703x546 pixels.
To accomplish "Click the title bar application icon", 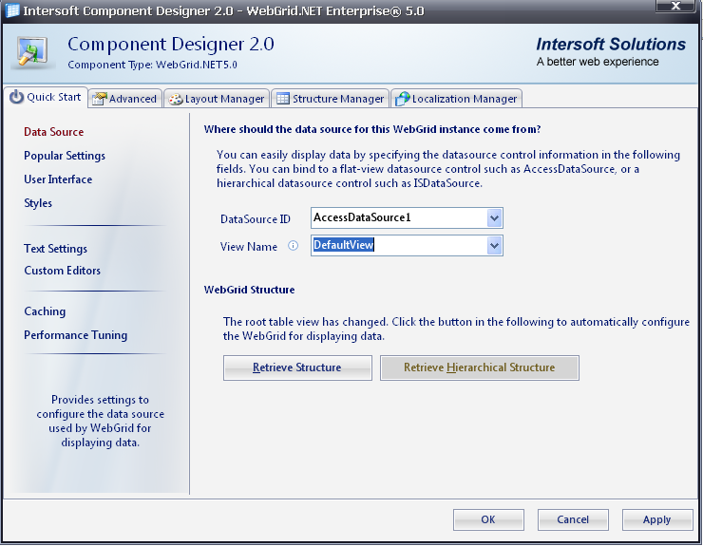I will click(x=11, y=10).
